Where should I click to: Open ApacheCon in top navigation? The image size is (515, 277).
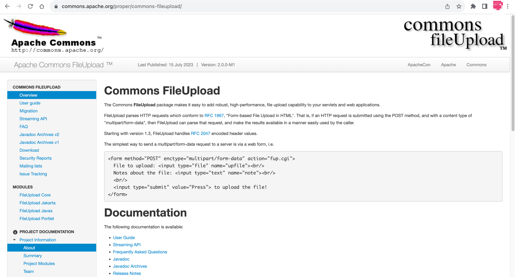pyautogui.click(x=419, y=65)
